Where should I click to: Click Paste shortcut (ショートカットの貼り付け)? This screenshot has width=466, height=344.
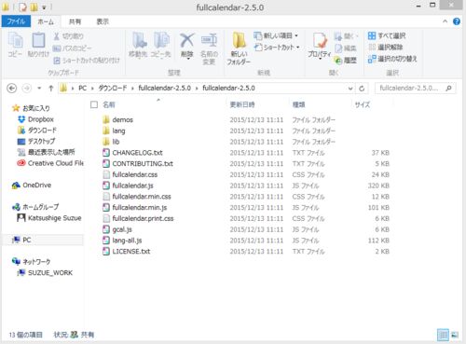(x=87, y=61)
